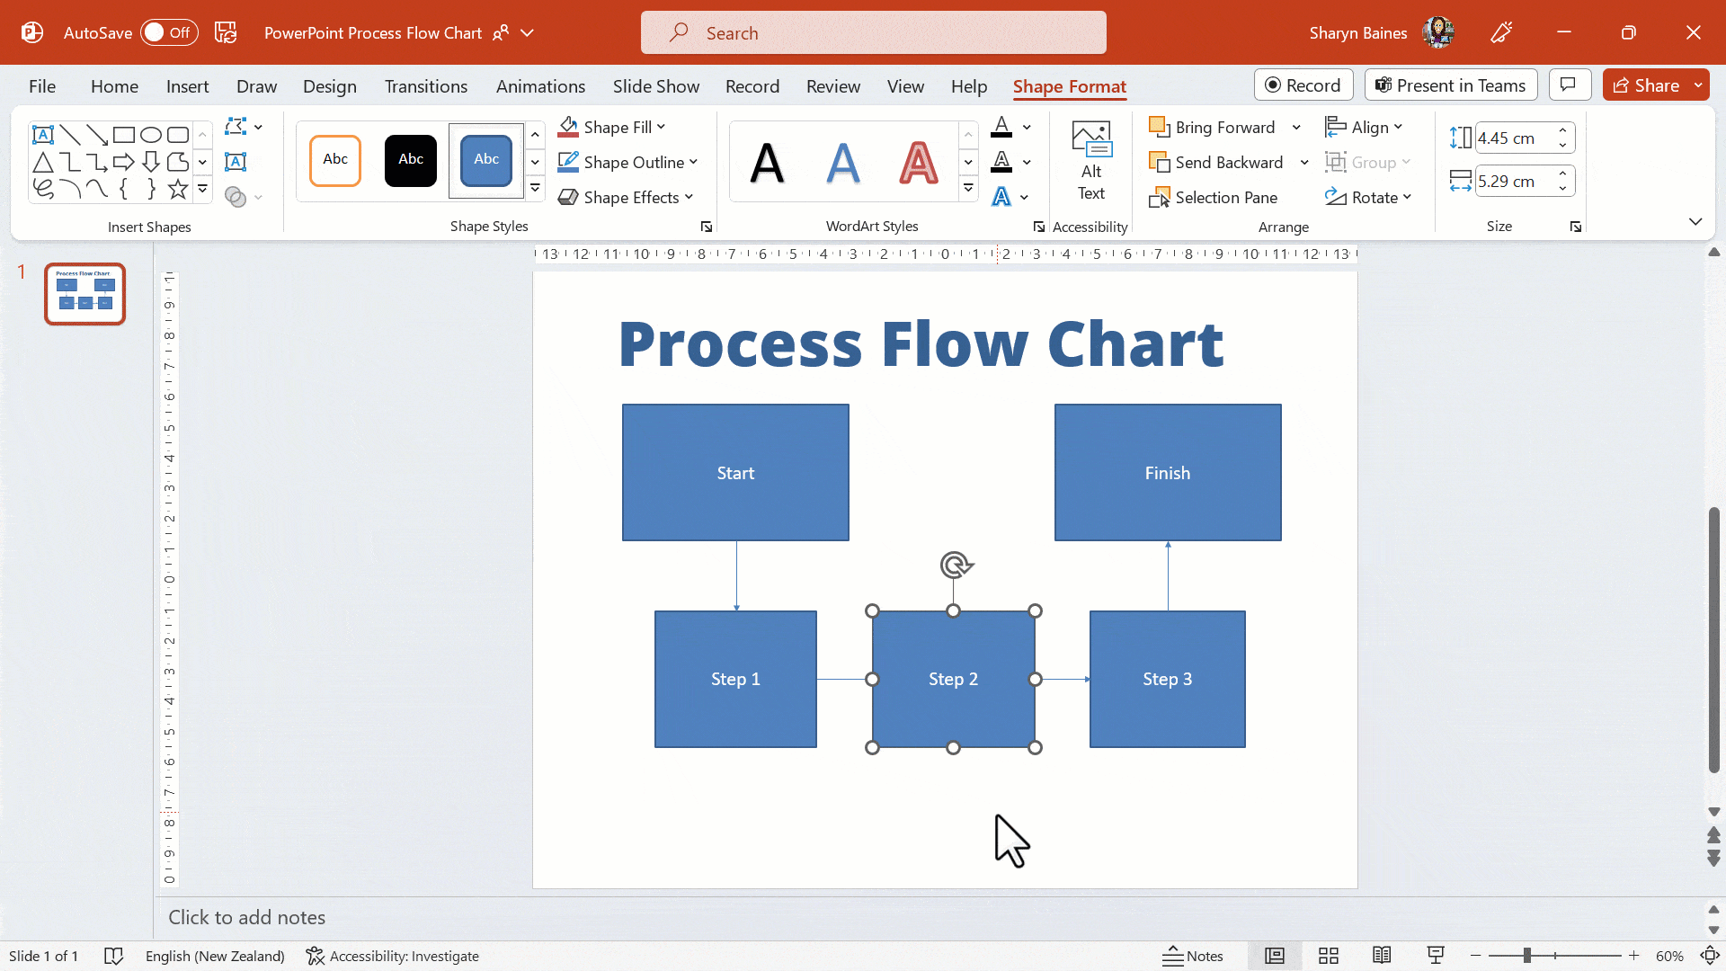This screenshot has height=971, width=1726.
Task: Toggle AutoSave off switch
Action: click(167, 31)
